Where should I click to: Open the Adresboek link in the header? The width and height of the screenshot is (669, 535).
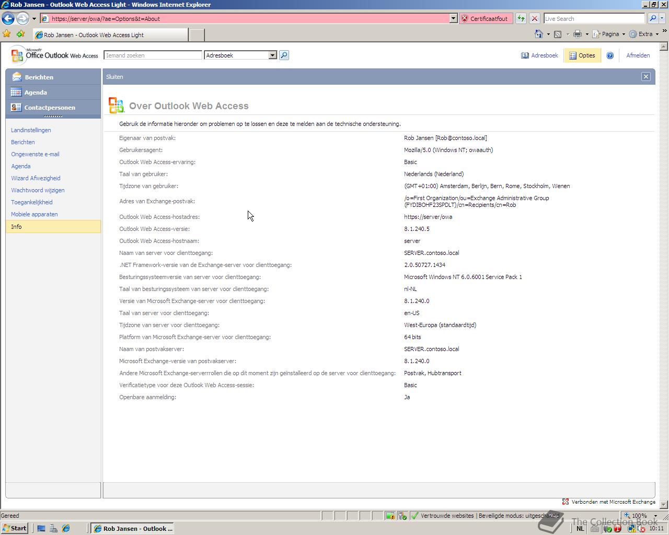539,55
